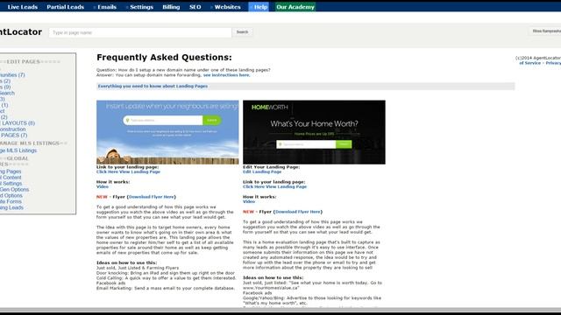The width and height of the screenshot is (561, 315).
Task: Open the green Our Academy tab
Action: point(295,7)
